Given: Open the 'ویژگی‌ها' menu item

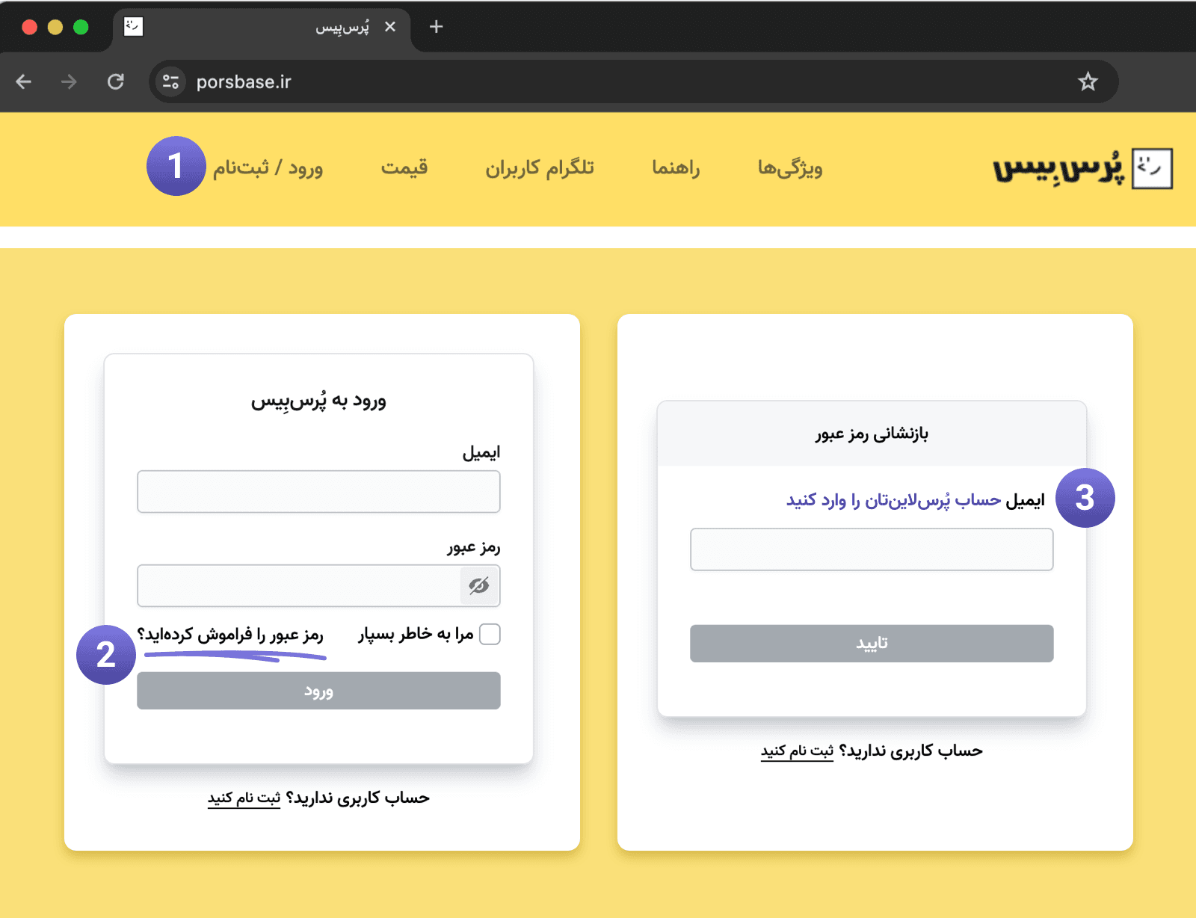Looking at the screenshot, I should coord(790,168).
